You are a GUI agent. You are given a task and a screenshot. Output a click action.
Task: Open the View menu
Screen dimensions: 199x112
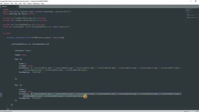click(x=16, y=3)
